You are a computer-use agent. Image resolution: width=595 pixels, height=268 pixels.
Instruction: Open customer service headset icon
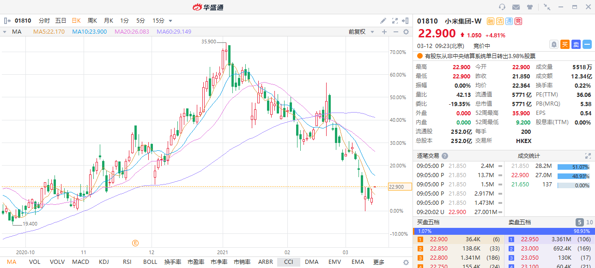pos(502,7)
